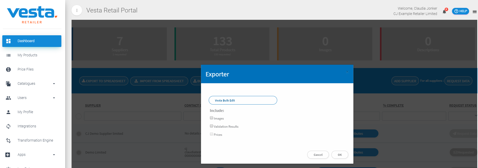Click the Add Supplier button

405,81
